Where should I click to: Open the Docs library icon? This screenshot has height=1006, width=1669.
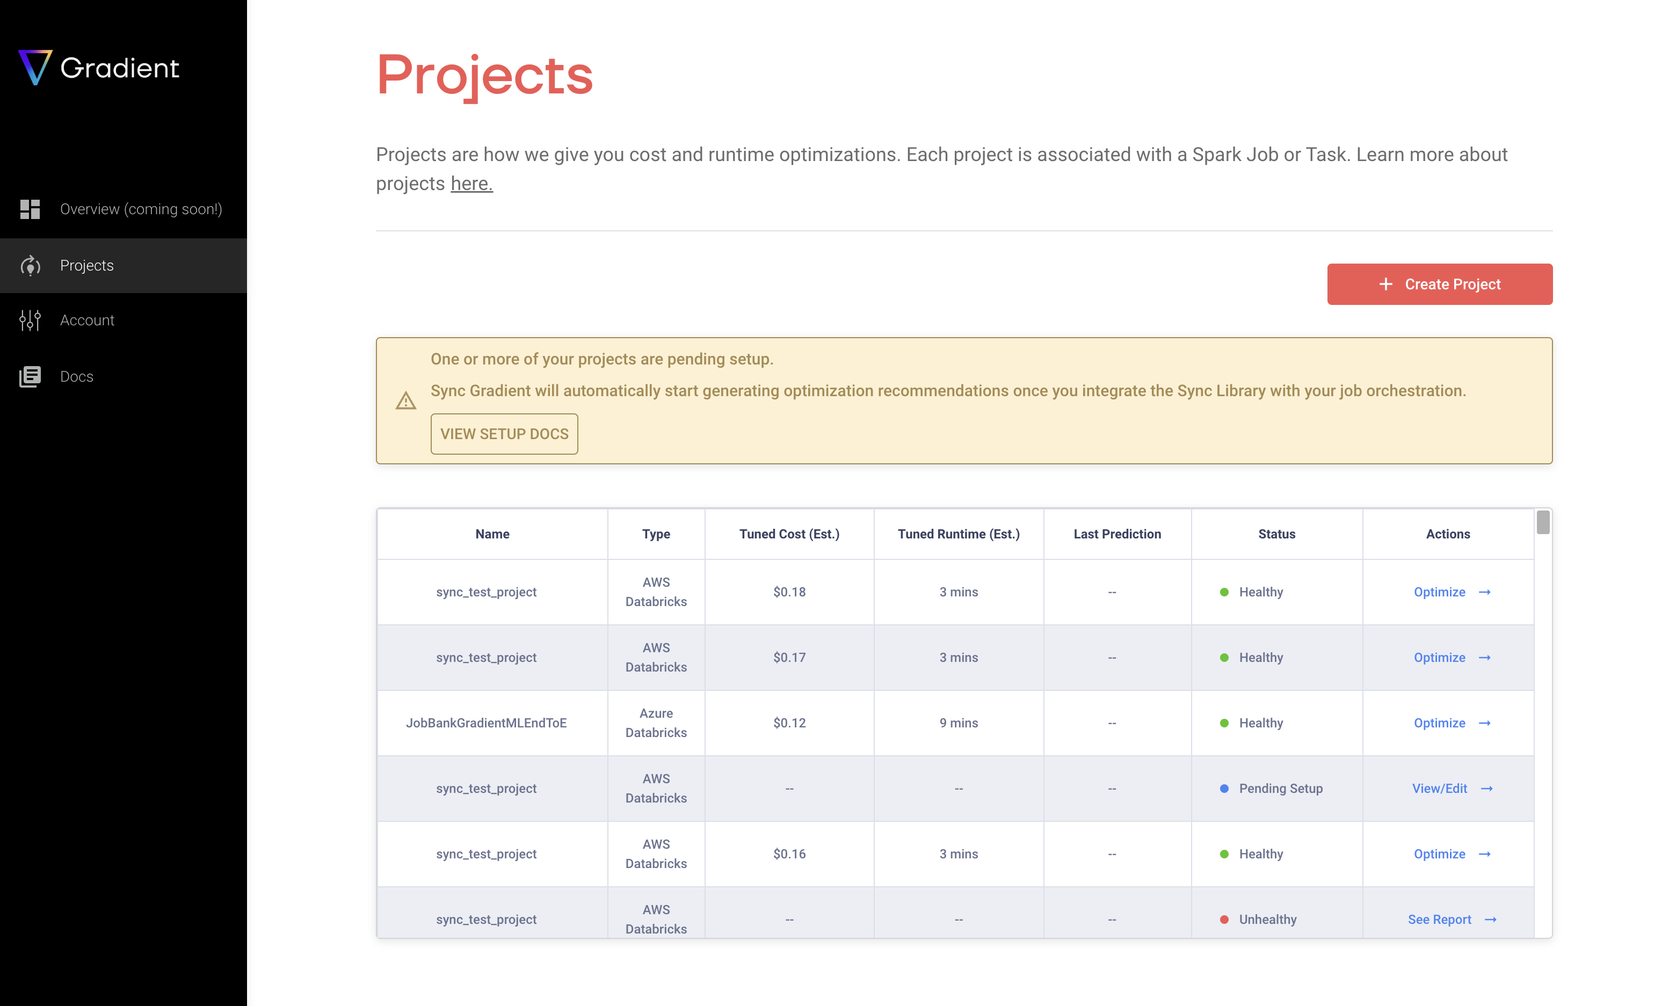(x=30, y=376)
